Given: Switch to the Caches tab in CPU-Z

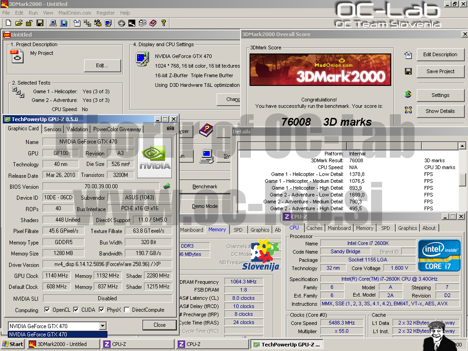Looking at the screenshot, I should [314, 228].
